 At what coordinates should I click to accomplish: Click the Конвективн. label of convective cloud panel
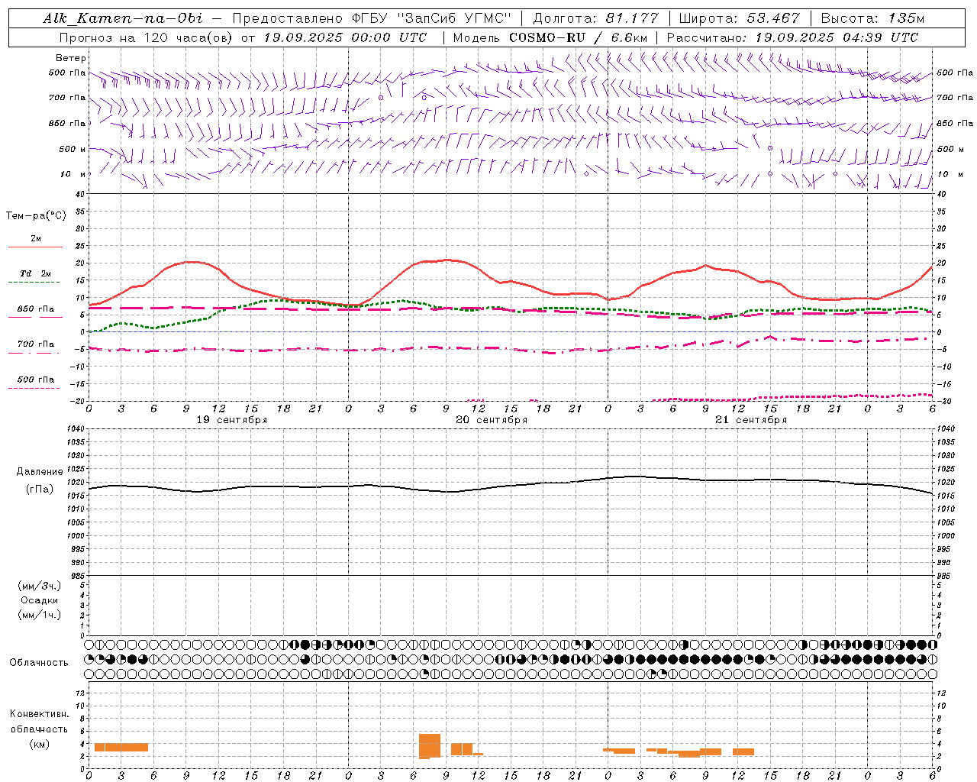(39, 714)
